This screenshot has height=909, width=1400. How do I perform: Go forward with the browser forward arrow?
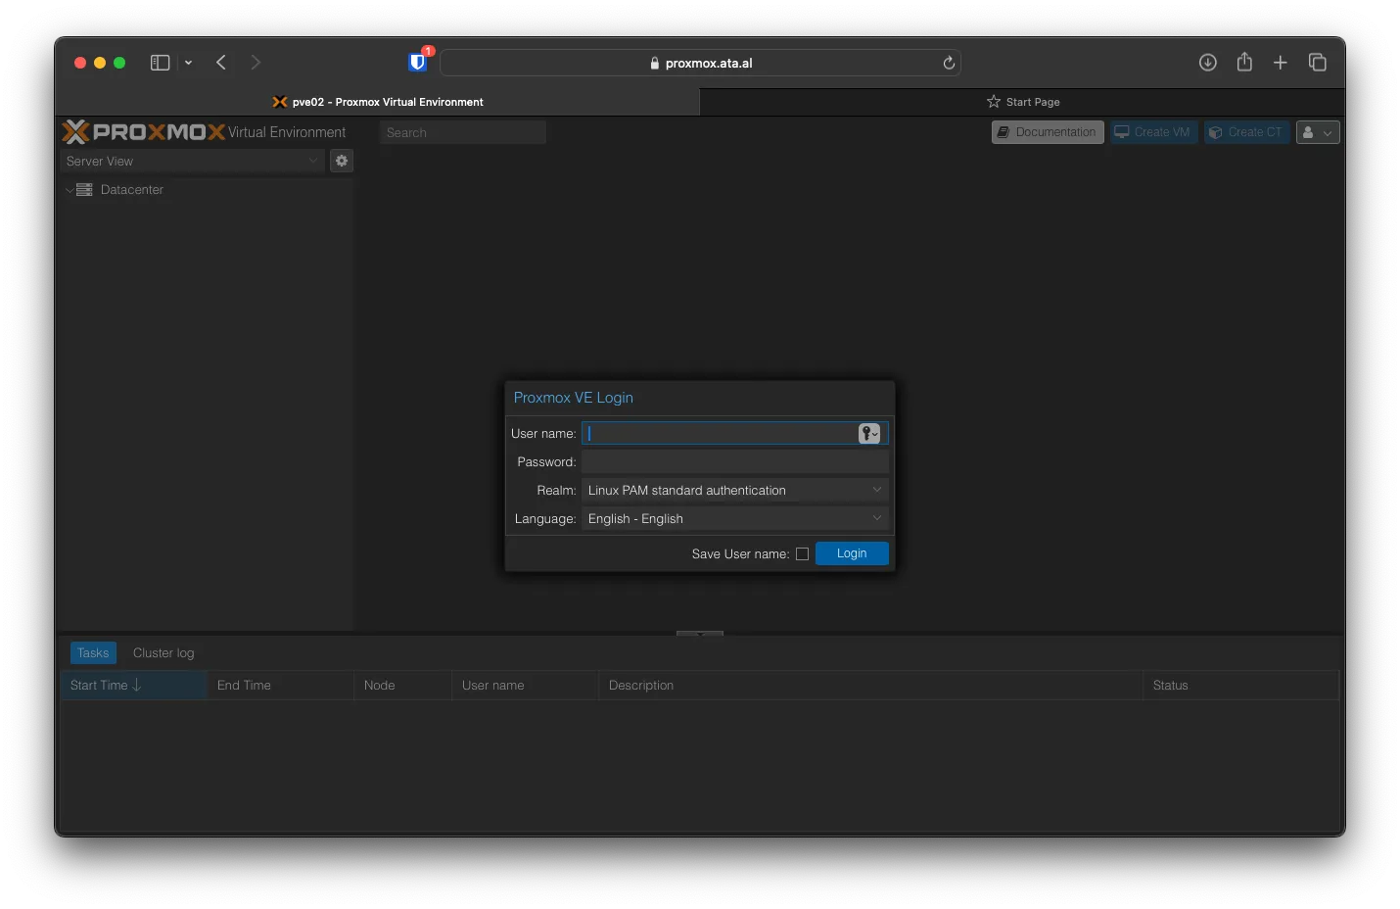256,63
